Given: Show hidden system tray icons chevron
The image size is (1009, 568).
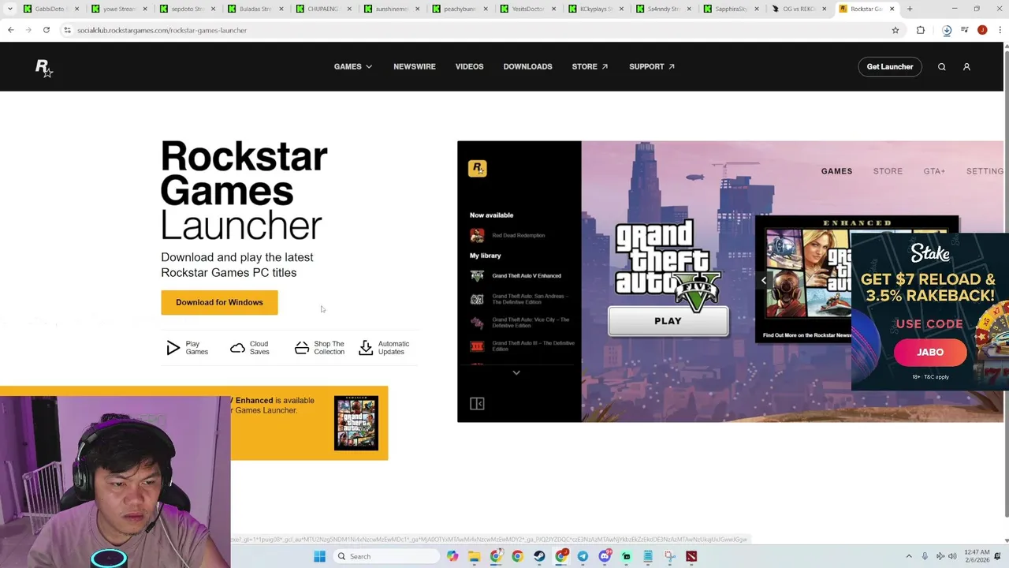Looking at the screenshot, I should click(908, 556).
